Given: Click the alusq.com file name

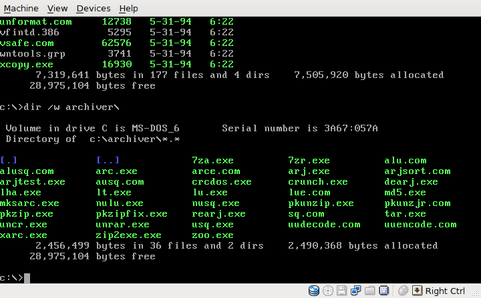Looking at the screenshot, I should tap(27, 171).
